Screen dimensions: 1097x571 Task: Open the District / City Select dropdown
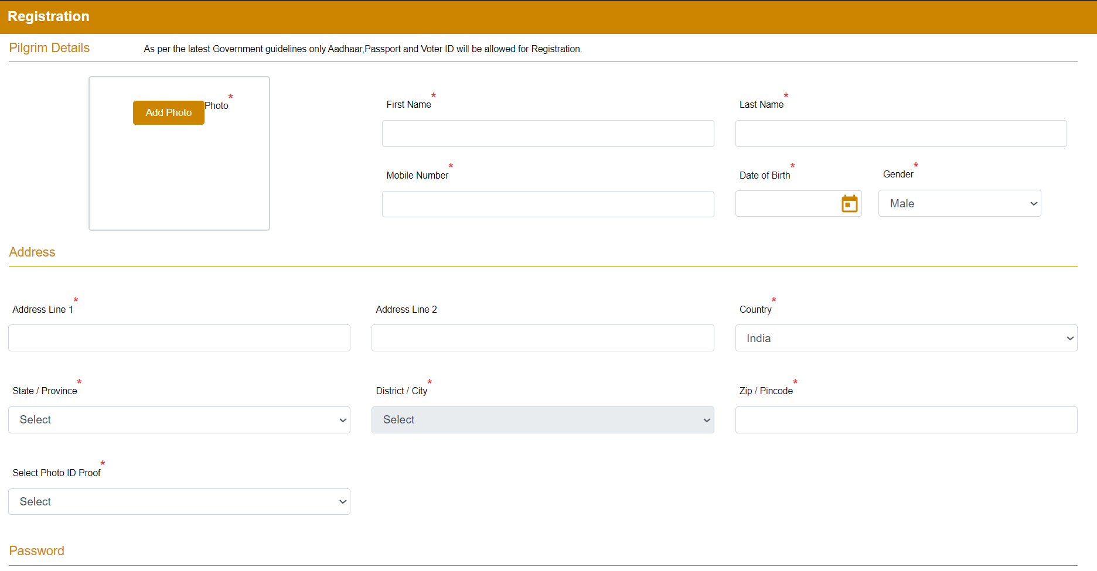(542, 420)
